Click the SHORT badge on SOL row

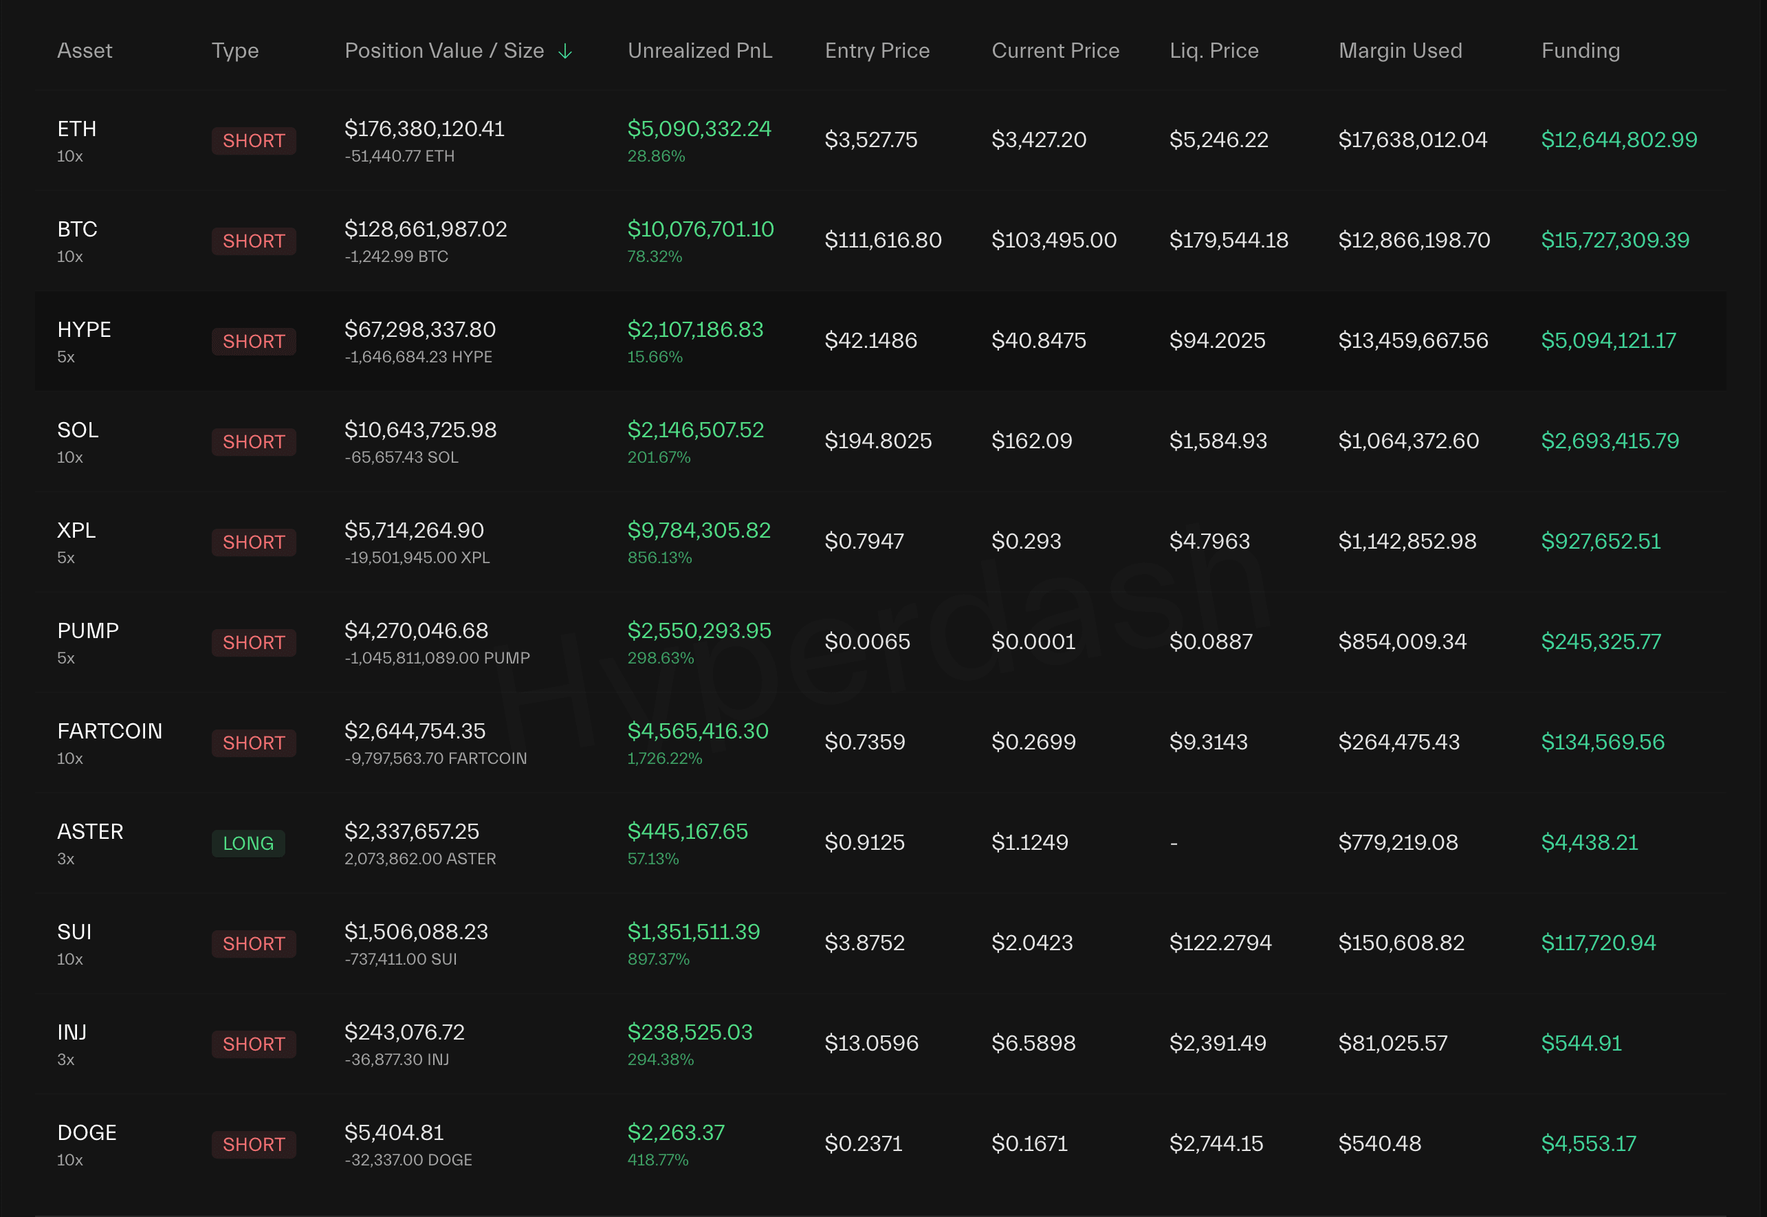(x=253, y=442)
